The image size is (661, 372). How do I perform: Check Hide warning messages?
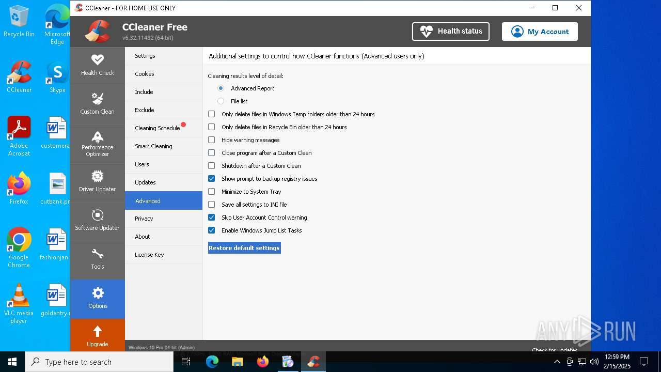(212, 140)
